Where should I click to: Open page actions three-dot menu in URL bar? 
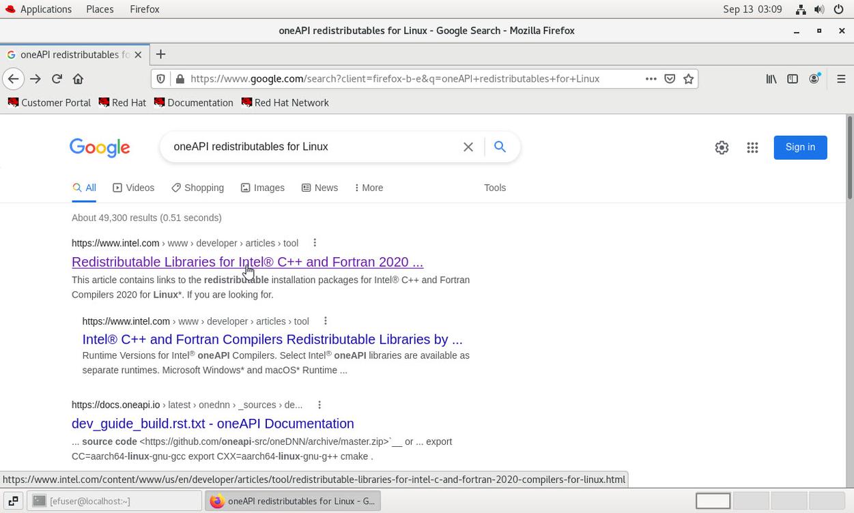(651, 78)
